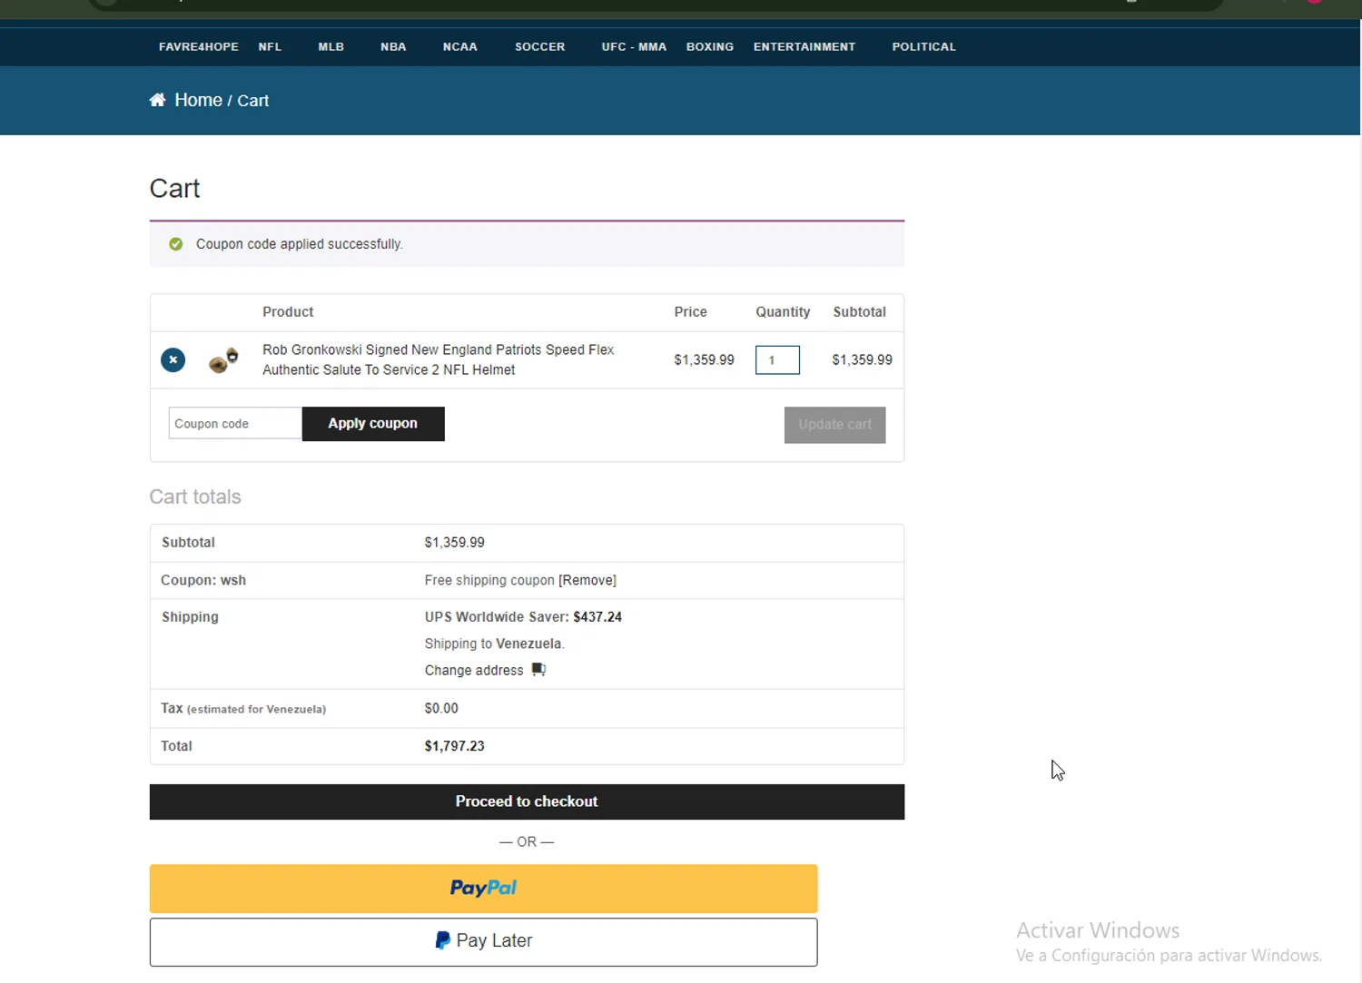This screenshot has height=983, width=1362.
Task: Click the Update cart button
Action: tap(835, 425)
